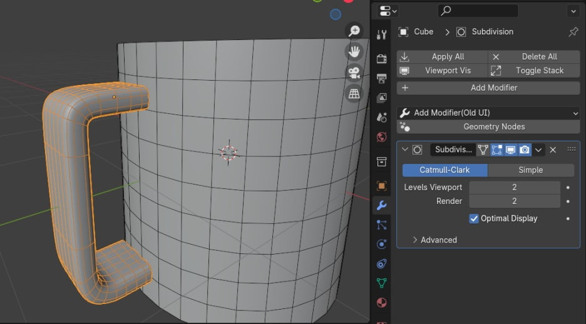Screen dimensions: 586x324
Task: Click the zoom viewport gizmo icon
Action: [354, 31]
